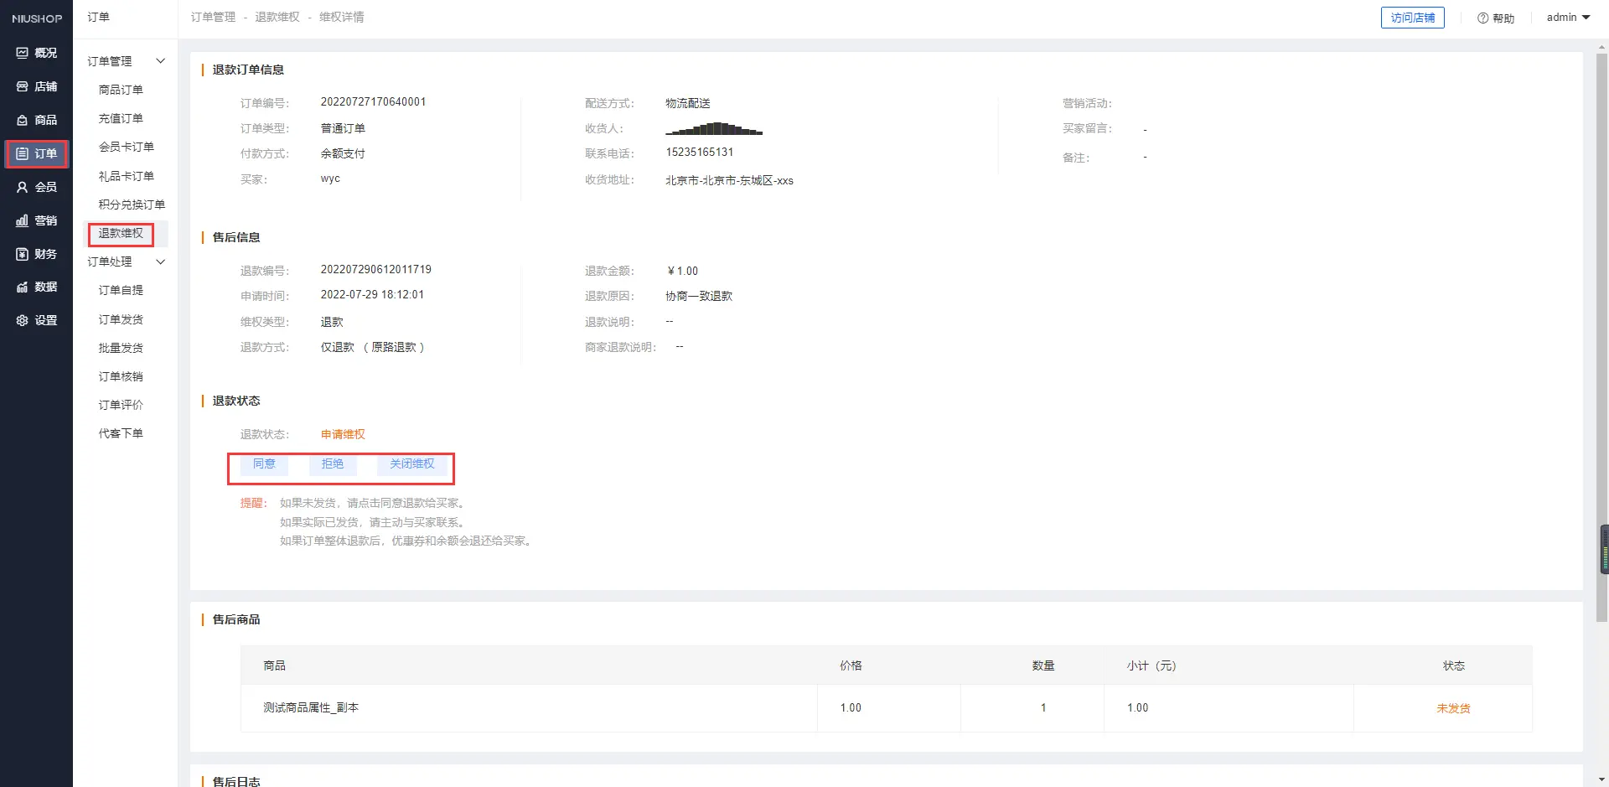Click the page vertical scrollbar

pos(1602,335)
